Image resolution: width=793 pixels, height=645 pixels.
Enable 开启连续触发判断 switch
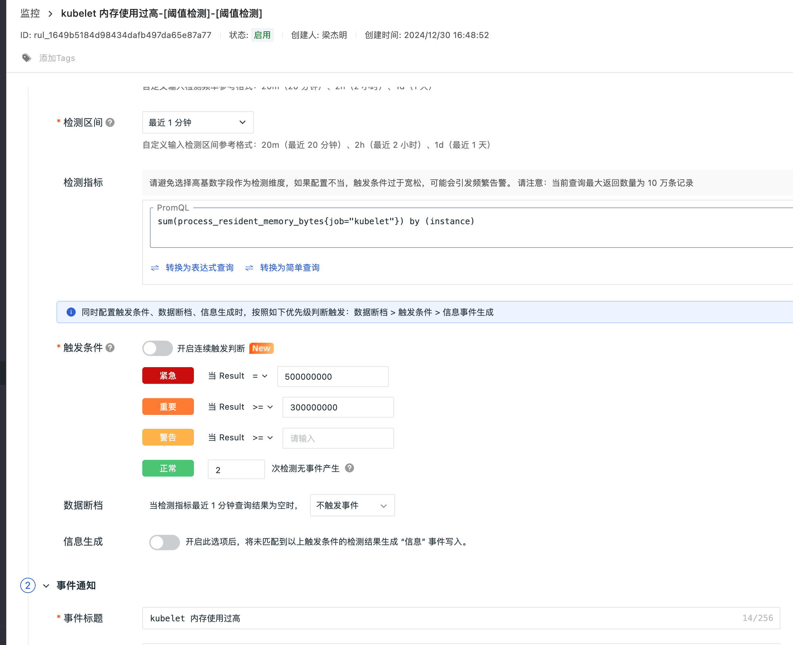(x=158, y=348)
